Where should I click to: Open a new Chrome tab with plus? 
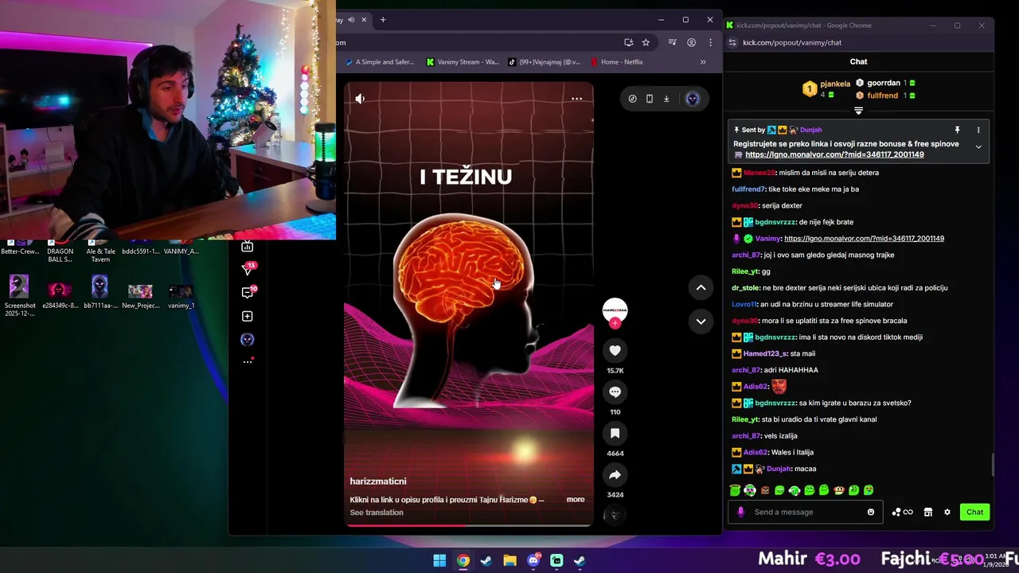(383, 19)
